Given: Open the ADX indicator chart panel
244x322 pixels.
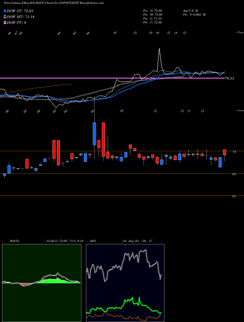Looking at the screenshot, I should (125, 283).
